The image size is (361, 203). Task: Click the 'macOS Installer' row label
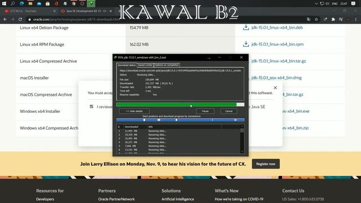pos(34,78)
